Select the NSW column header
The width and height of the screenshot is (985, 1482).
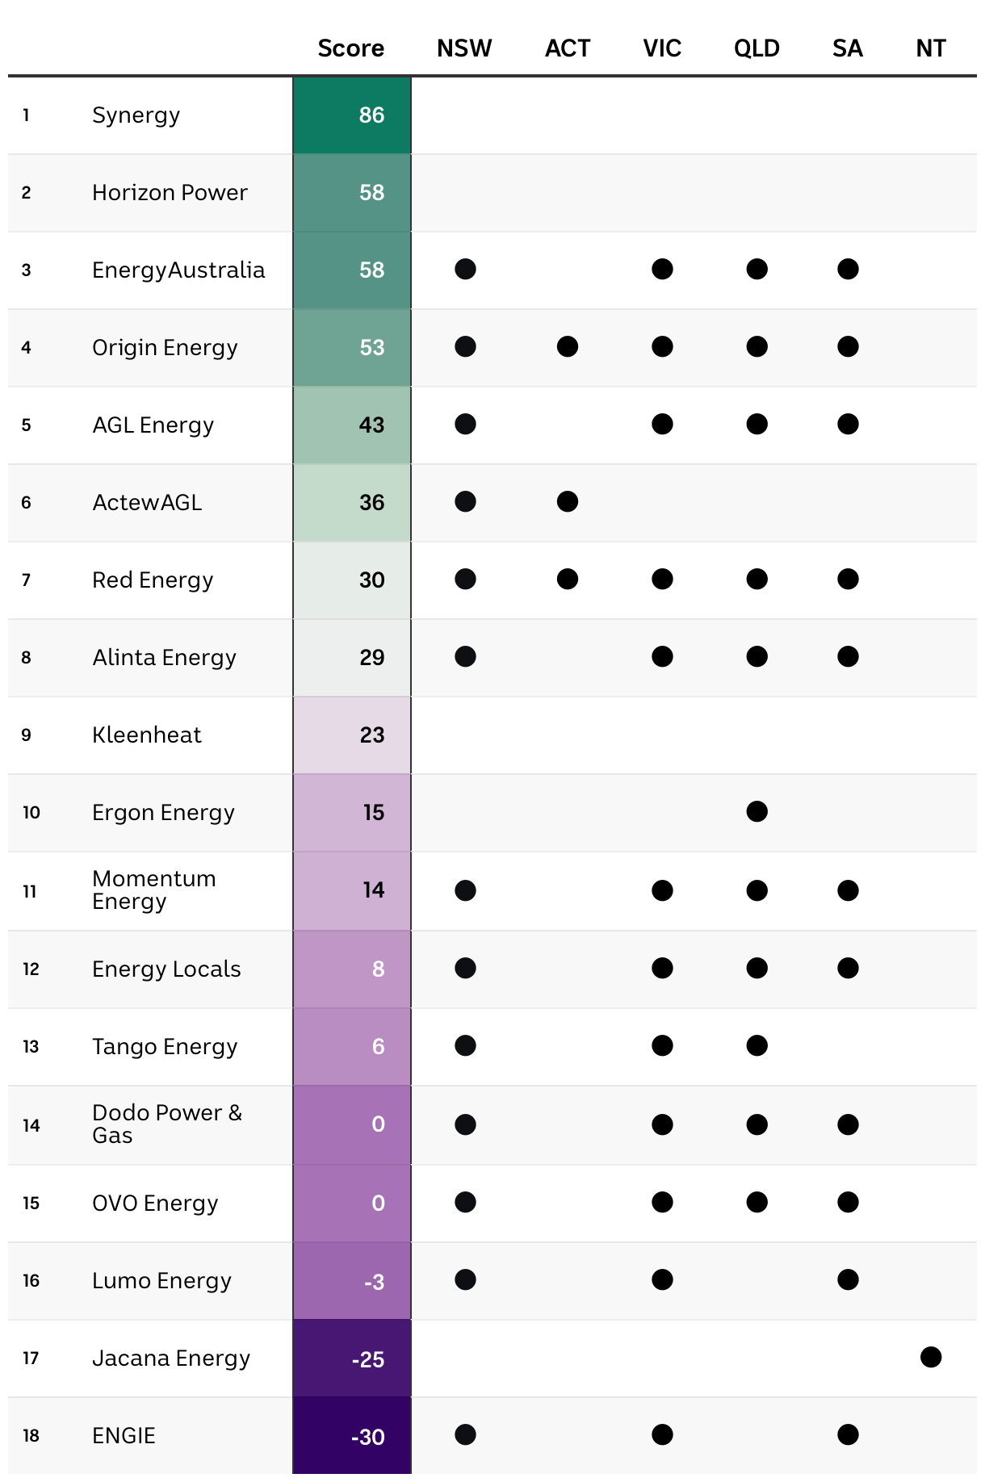tap(464, 48)
